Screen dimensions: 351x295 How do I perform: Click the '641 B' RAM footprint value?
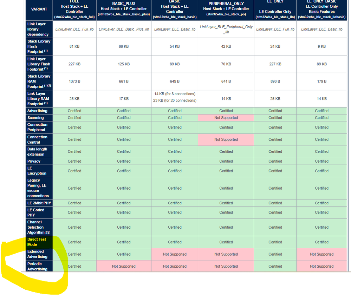(x=226, y=81)
